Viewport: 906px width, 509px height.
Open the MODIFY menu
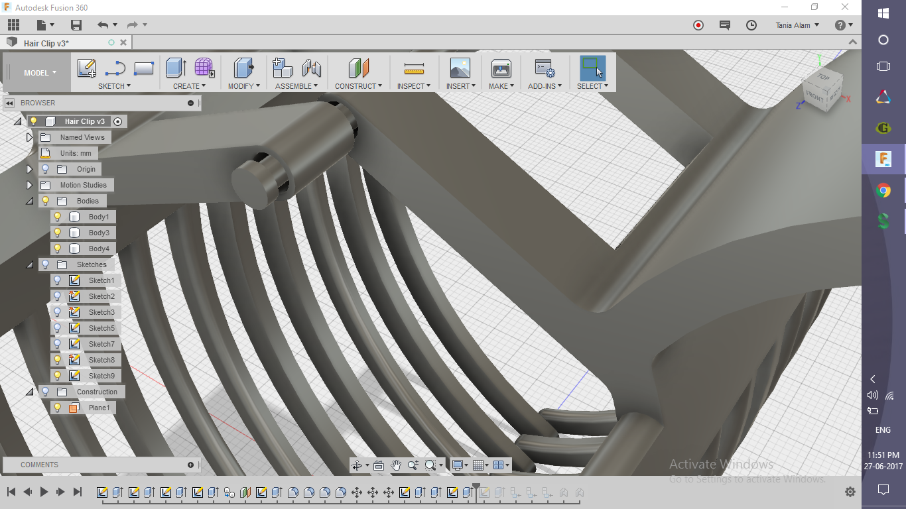pos(243,86)
